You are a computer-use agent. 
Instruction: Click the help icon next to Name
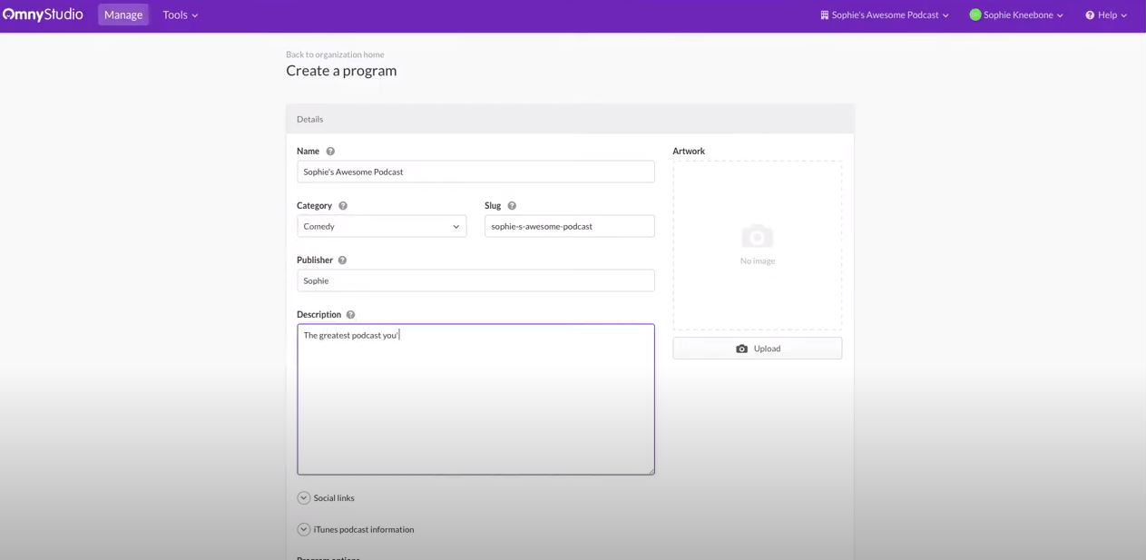coord(330,152)
